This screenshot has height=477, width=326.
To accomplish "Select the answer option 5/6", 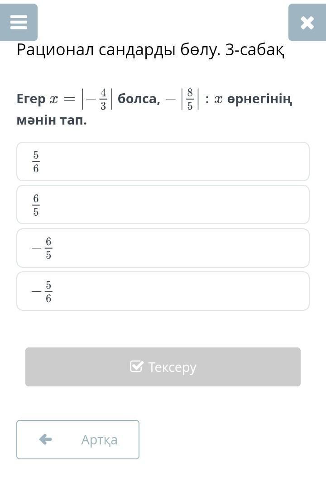I will click(163, 162).
